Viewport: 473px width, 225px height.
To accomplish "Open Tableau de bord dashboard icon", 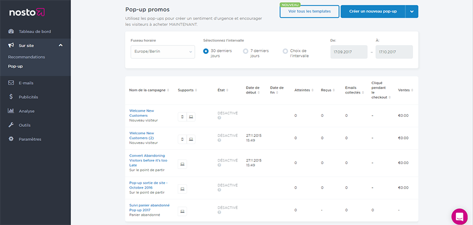I will 11,31.
